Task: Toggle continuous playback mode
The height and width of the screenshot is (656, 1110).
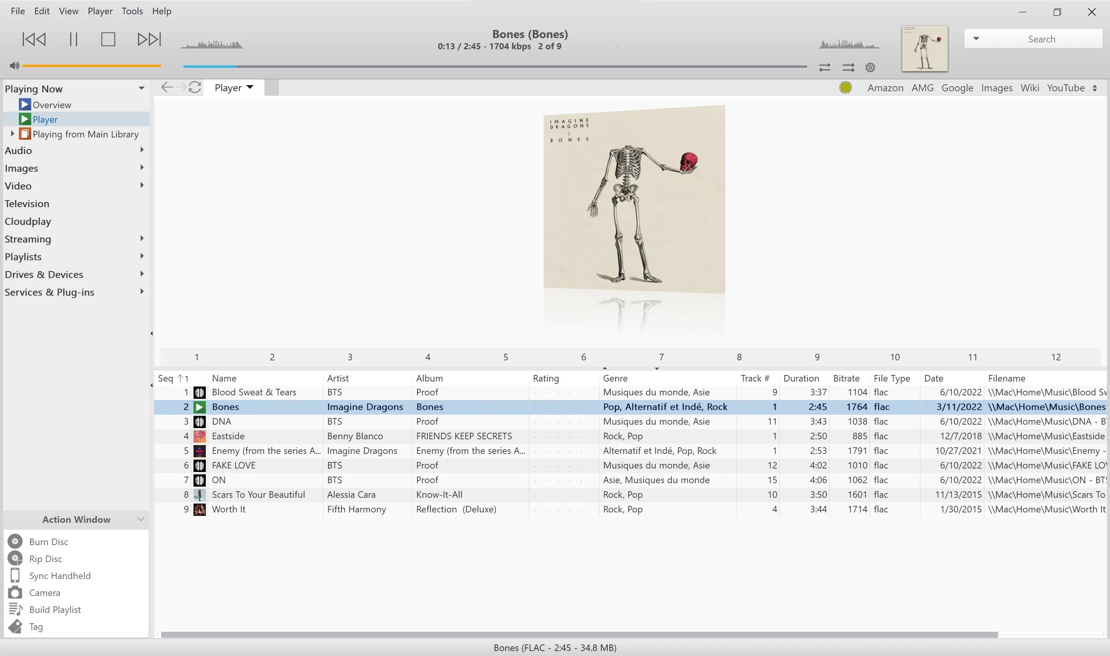Action: pyautogui.click(x=849, y=67)
